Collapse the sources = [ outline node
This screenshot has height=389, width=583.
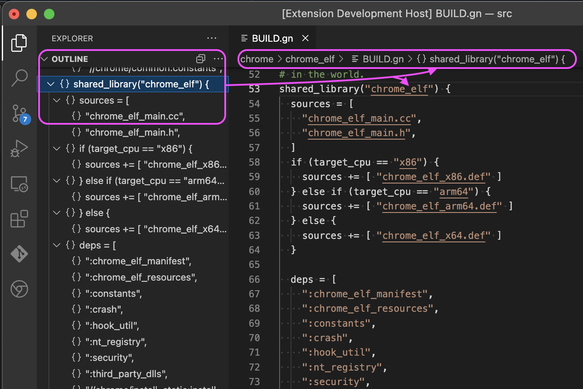click(56, 101)
